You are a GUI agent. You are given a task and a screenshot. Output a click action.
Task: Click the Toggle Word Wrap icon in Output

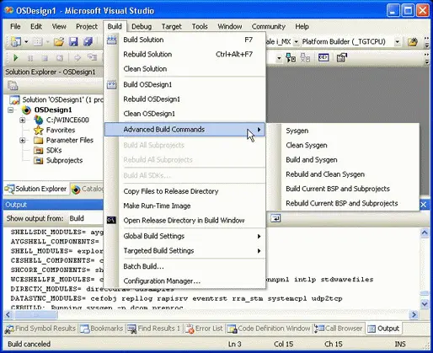pyautogui.click(x=275, y=218)
